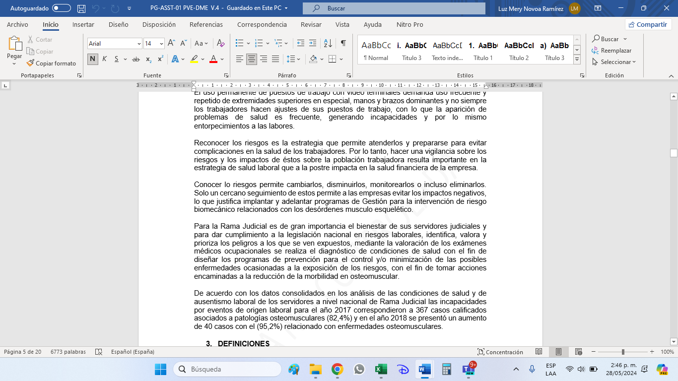Apply the Normal style
The width and height of the screenshot is (678, 381).
tap(376, 50)
